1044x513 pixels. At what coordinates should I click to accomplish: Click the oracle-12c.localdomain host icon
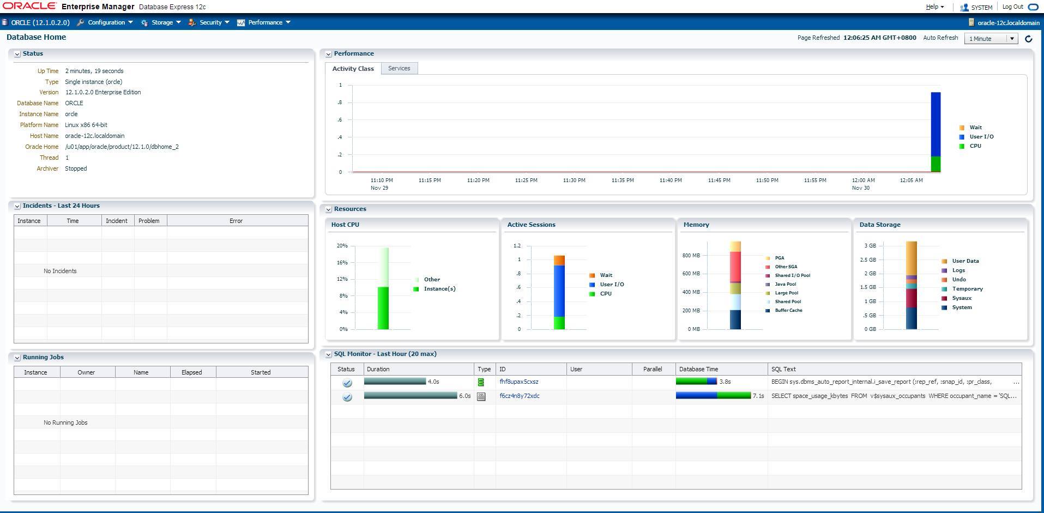(971, 22)
